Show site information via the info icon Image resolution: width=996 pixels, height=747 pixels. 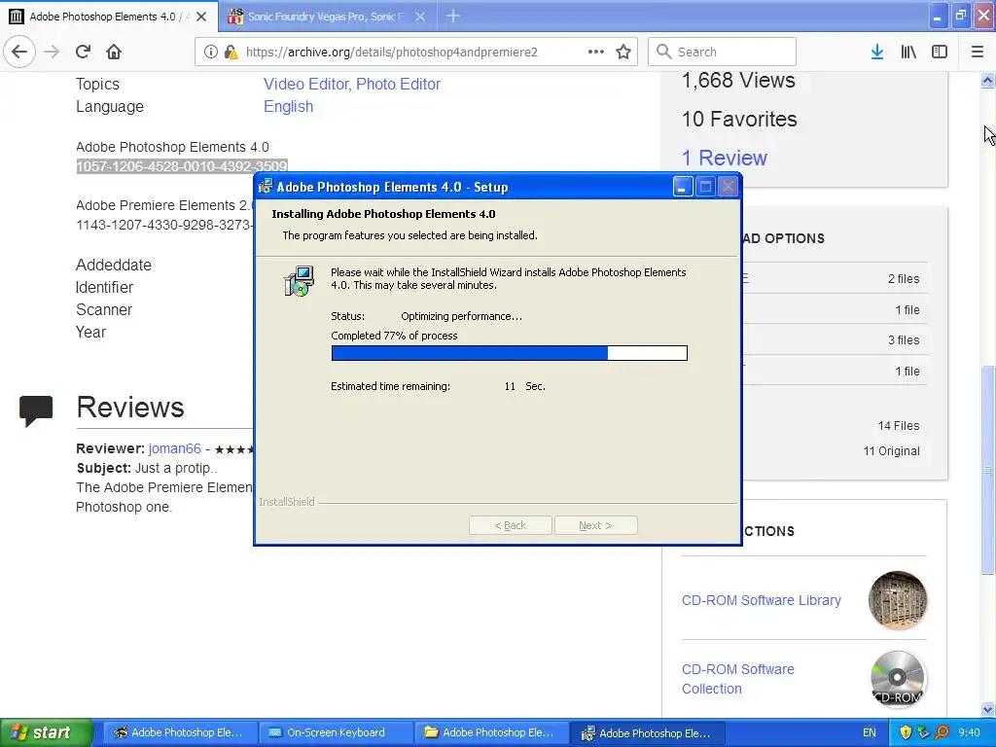point(210,52)
